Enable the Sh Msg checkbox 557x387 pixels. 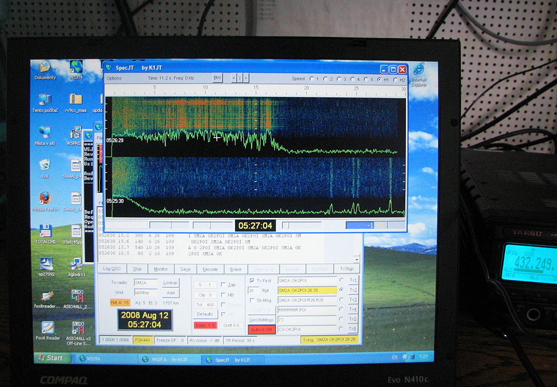point(252,300)
